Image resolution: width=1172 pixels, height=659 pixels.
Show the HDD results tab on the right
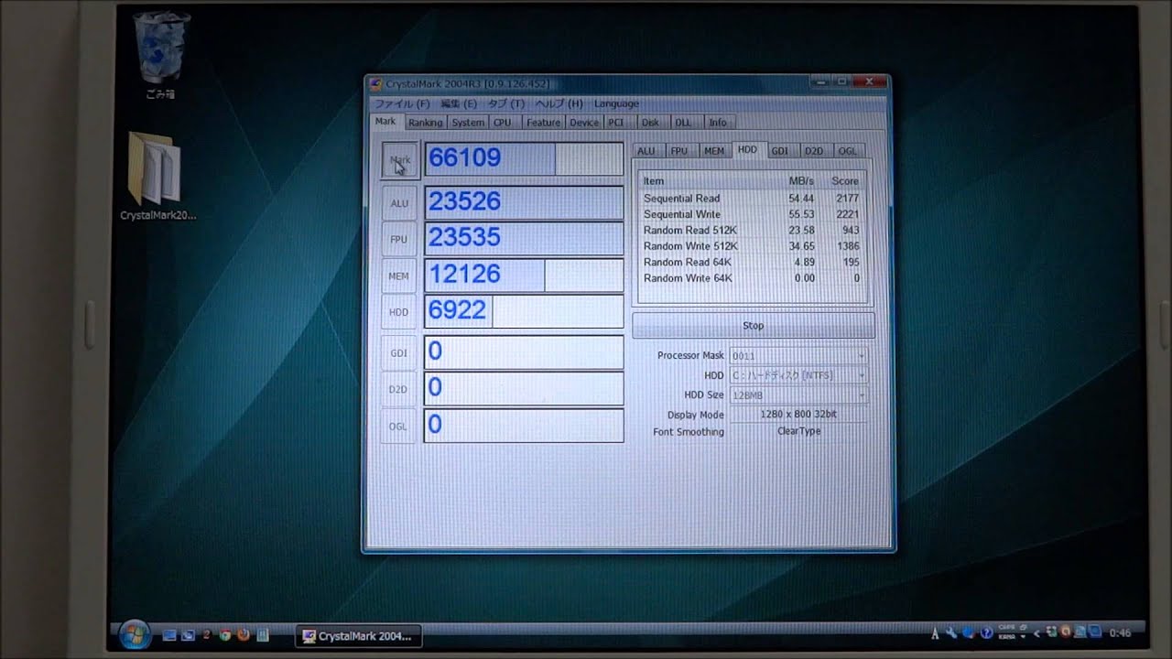tap(748, 150)
